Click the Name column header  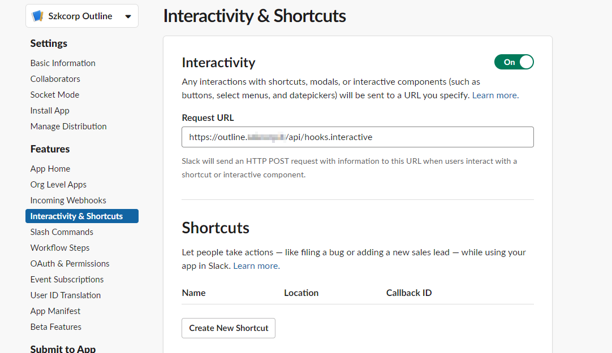[x=193, y=293]
